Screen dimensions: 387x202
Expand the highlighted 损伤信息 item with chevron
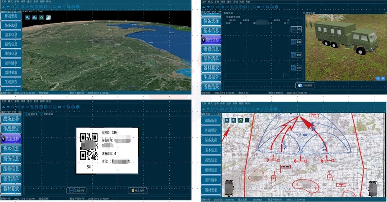pos(204,39)
